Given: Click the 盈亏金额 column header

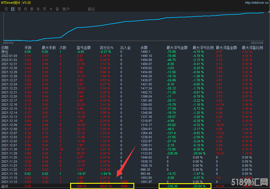Looking at the screenshot, I should pyautogui.click(x=84, y=48).
